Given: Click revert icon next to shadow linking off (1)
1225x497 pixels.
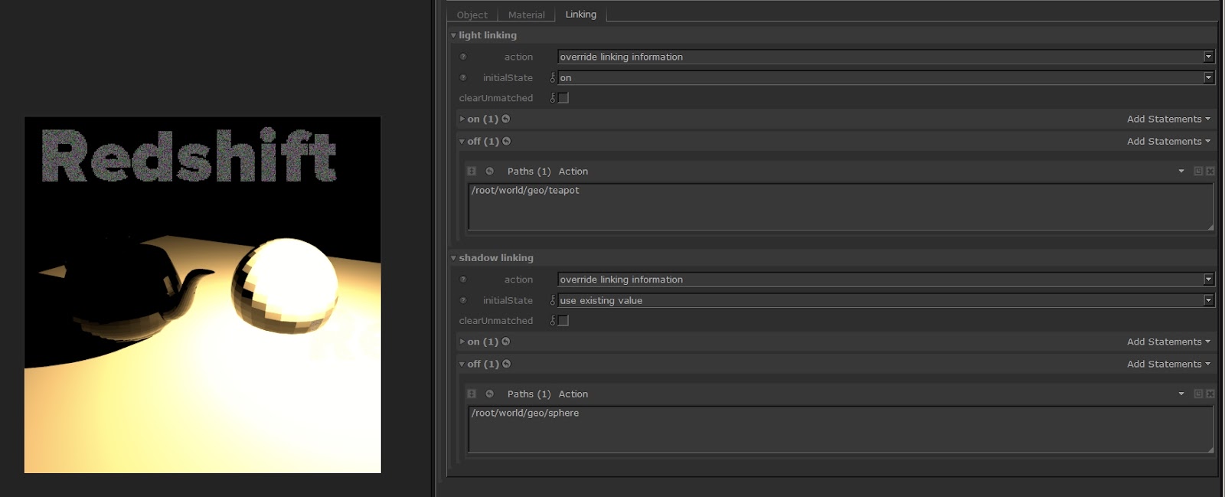Looking at the screenshot, I should [x=506, y=364].
